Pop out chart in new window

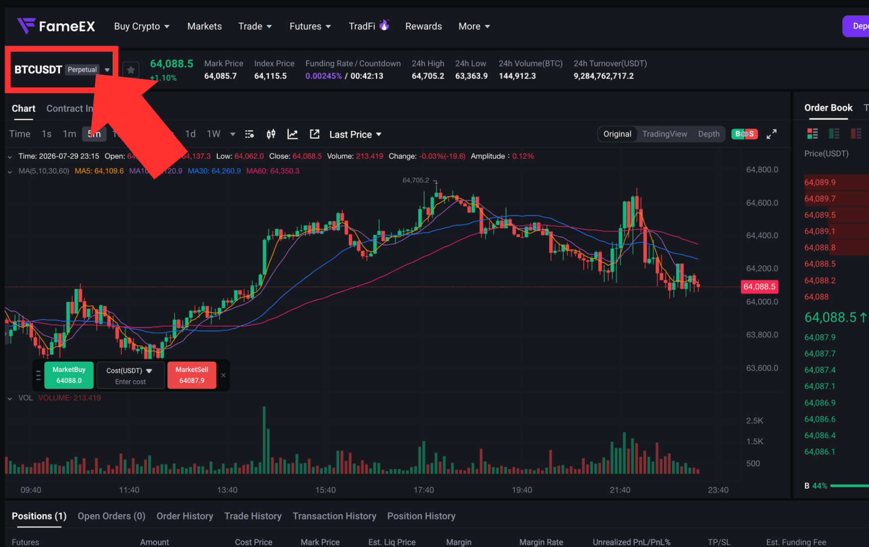(314, 134)
